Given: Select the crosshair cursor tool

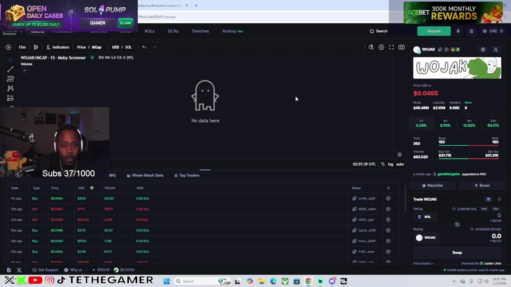Looking at the screenshot, I should (x=10, y=60).
